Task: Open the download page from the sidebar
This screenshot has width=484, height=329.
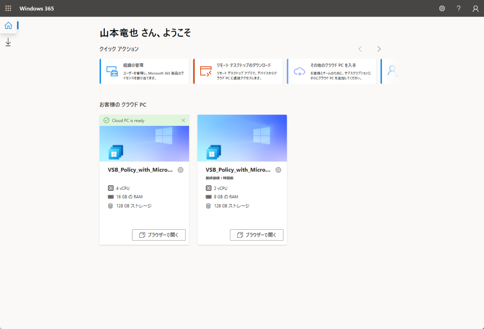Action: point(8,42)
